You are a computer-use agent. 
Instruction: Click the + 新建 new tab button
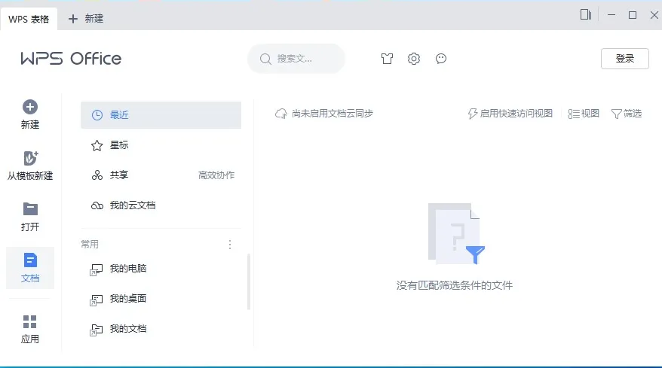coord(86,19)
